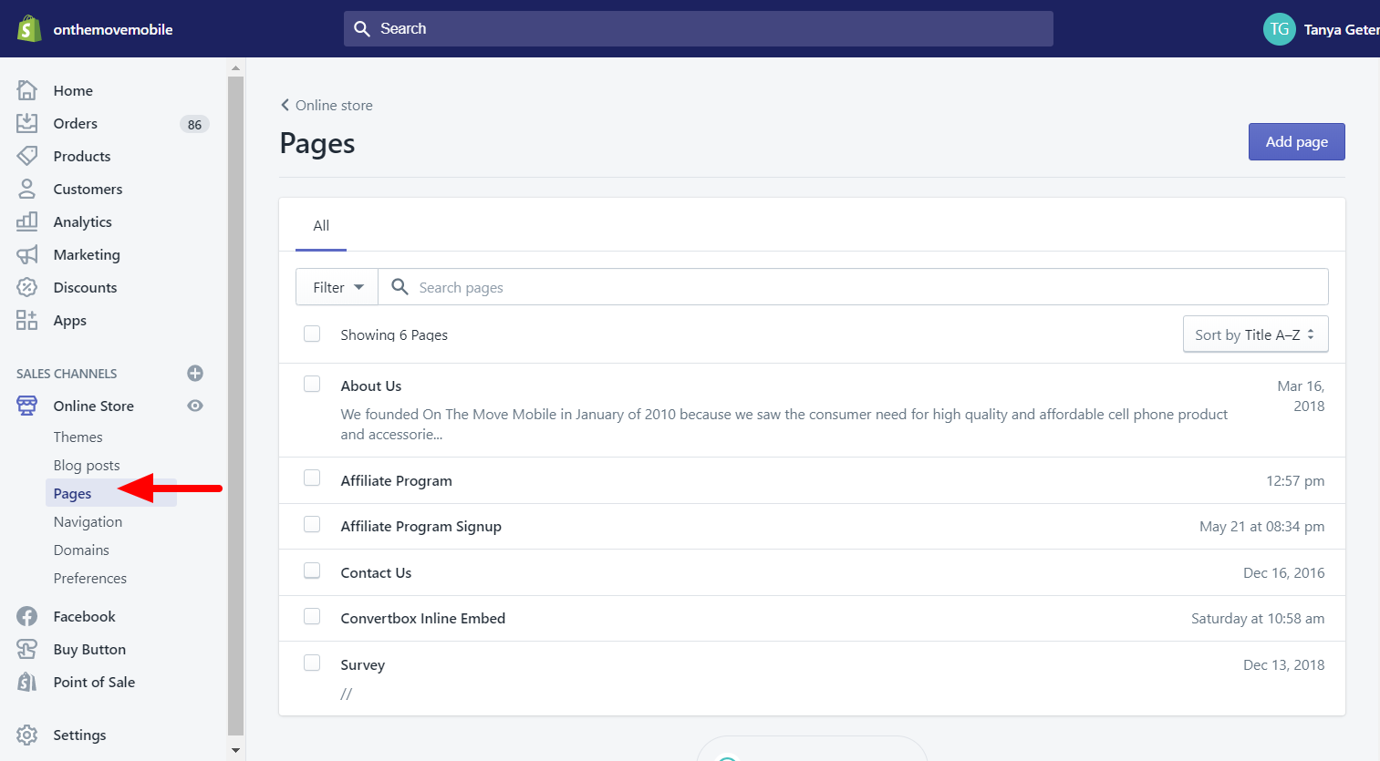Click the Buy Button channel icon

point(27,649)
